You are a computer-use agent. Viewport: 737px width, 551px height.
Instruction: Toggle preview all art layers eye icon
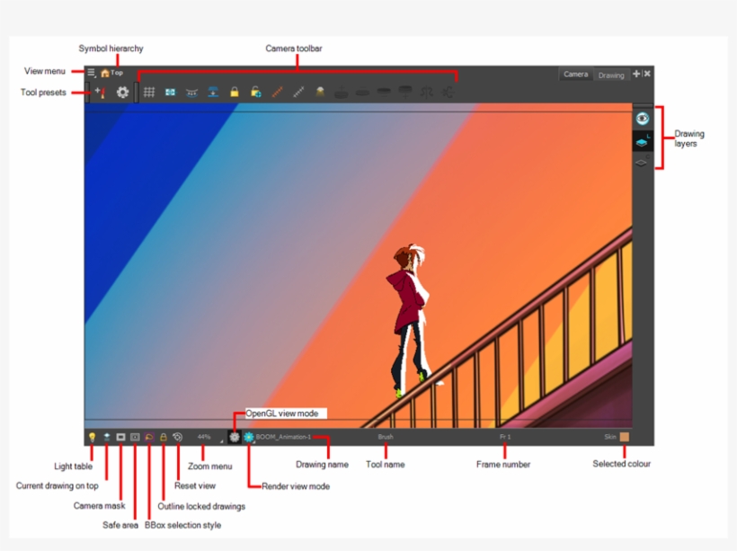pyautogui.click(x=642, y=119)
